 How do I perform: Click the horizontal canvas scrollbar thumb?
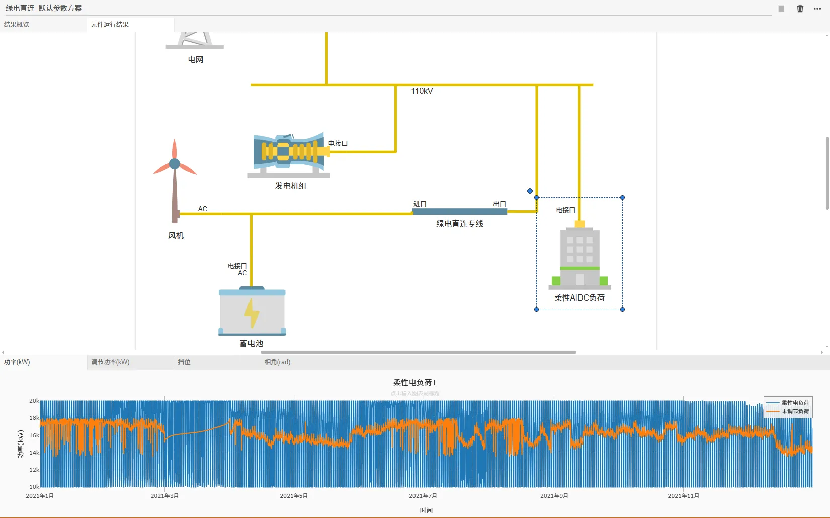(419, 352)
